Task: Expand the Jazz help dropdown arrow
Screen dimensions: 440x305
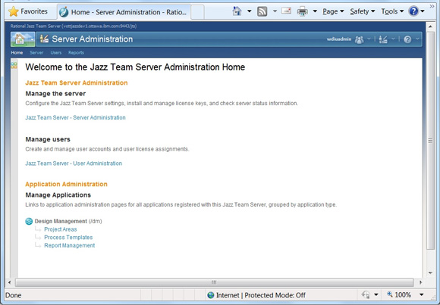Action: [417, 39]
